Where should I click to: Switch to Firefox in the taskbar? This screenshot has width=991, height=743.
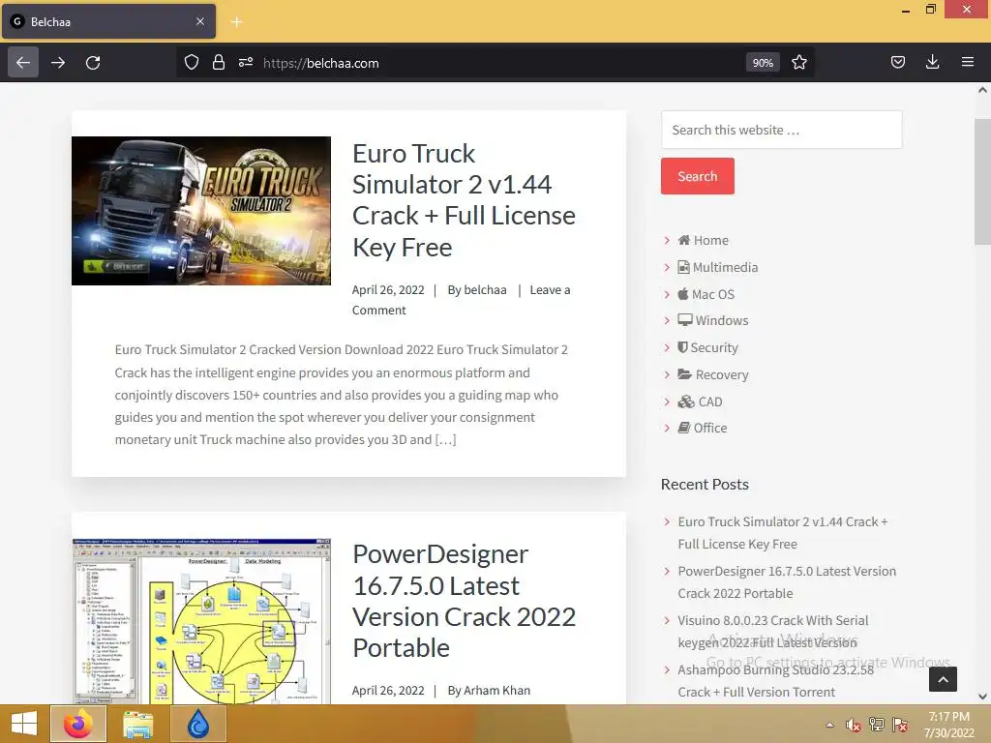point(78,724)
